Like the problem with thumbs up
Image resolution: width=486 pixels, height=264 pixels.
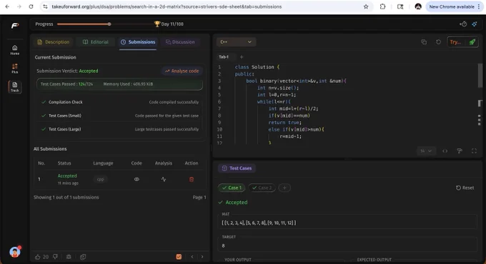point(37,257)
